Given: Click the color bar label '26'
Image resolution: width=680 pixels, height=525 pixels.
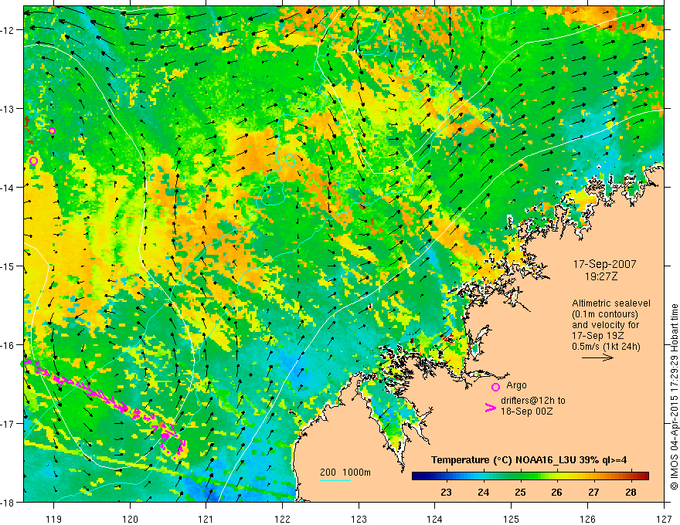Looking at the screenshot, I should [556, 492].
